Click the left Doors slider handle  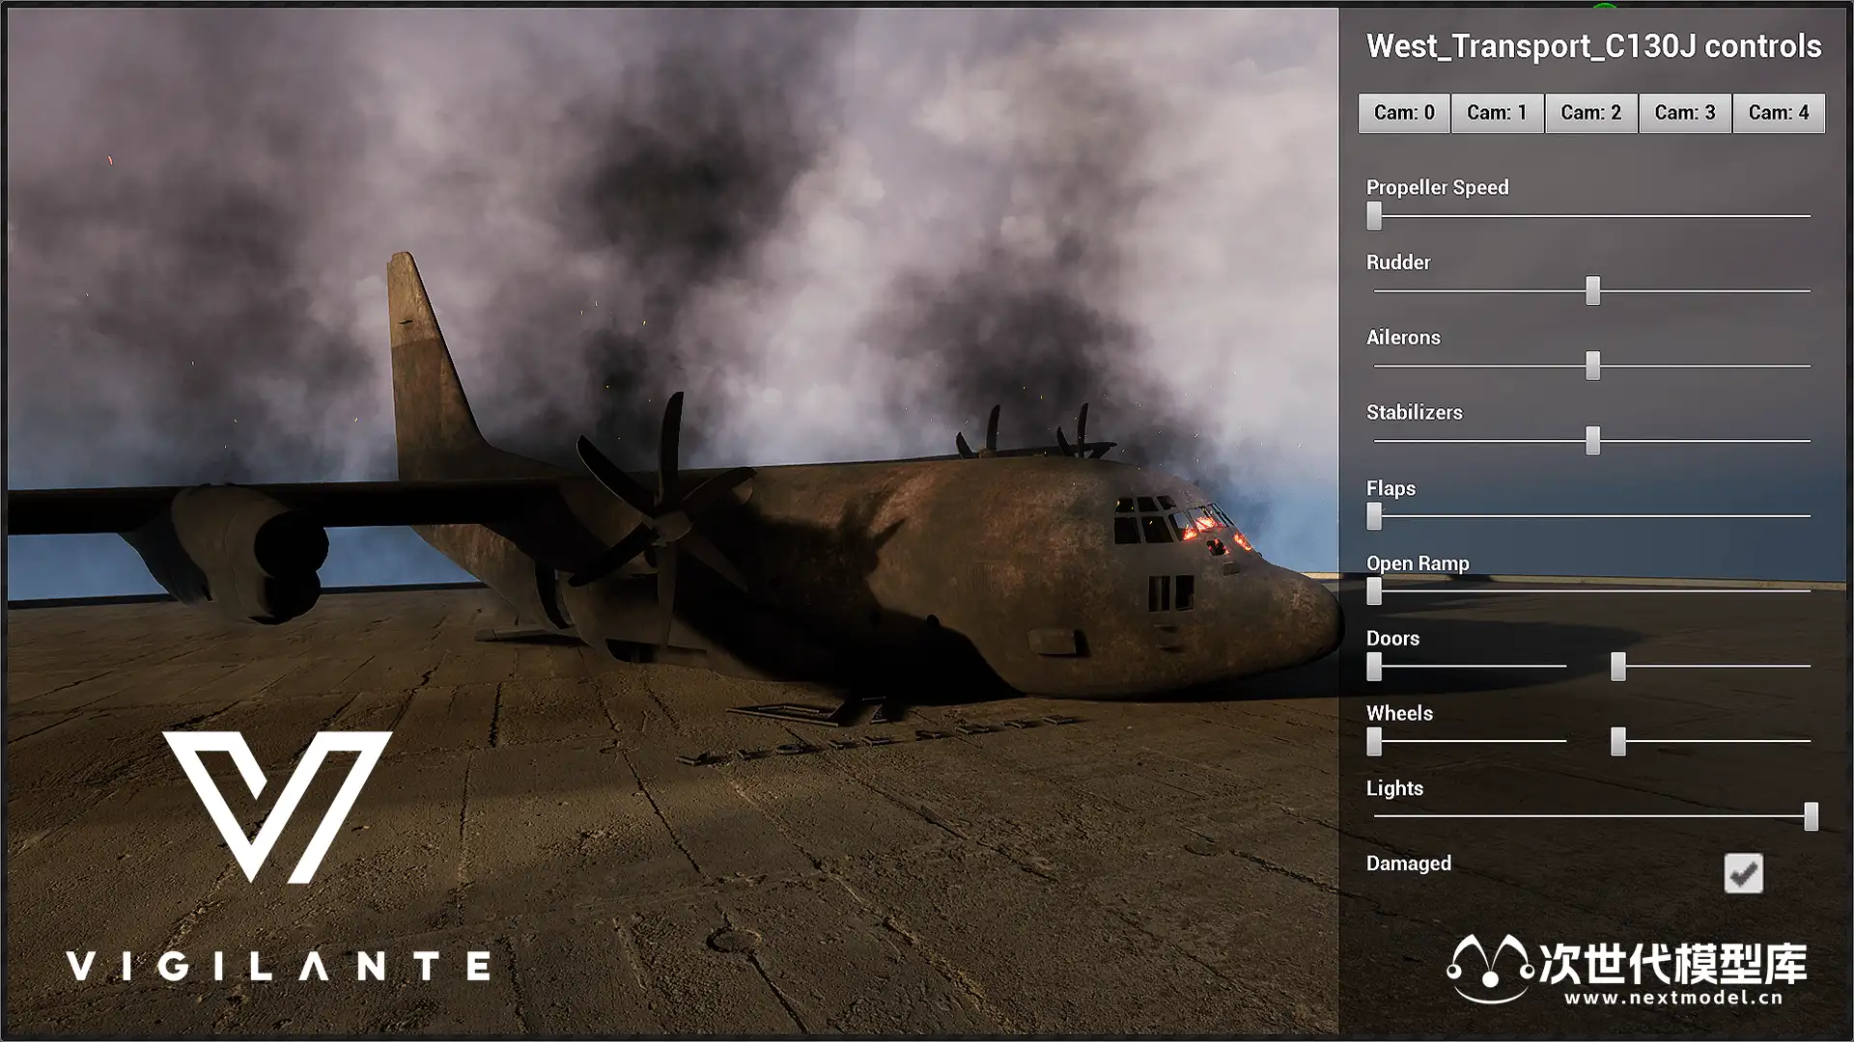pyautogui.click(x=1374, y=666)
